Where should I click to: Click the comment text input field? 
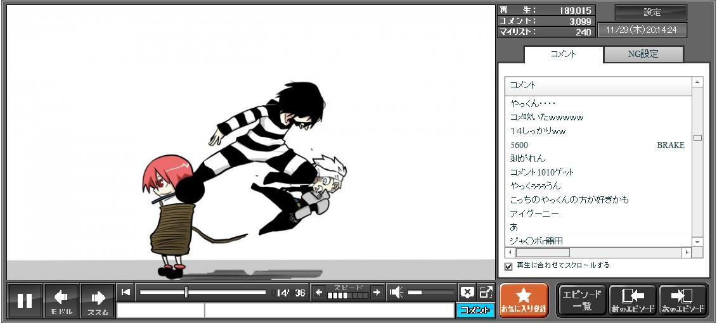pos(328,310)
